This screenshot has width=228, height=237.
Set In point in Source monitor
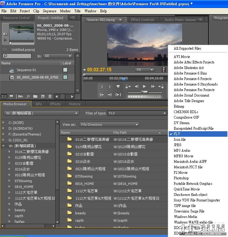tap(102, 86)
